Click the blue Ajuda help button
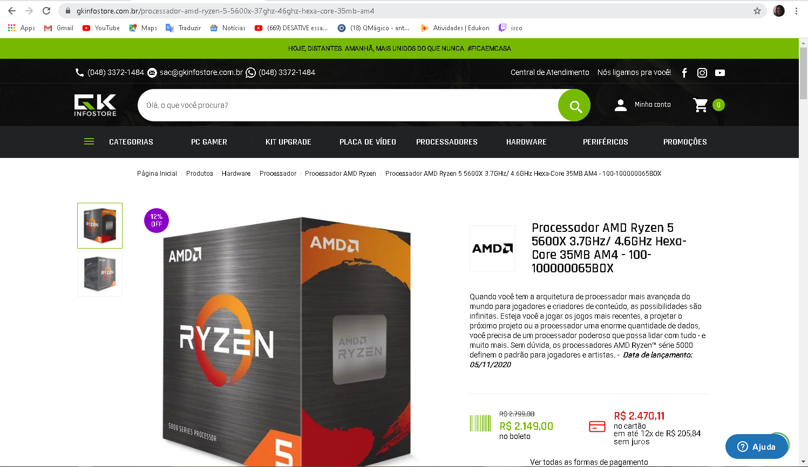 757,447
